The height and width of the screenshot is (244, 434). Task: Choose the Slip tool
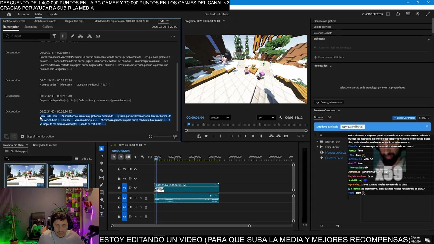[102, 178]
